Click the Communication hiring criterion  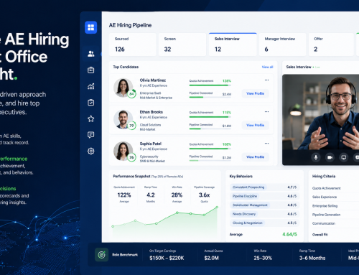coord(324,223)
